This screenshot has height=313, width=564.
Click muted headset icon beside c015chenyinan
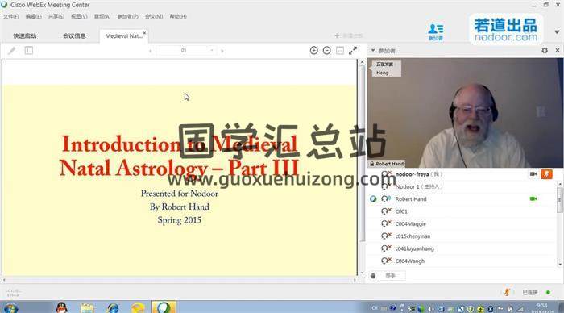click(386, 236)
